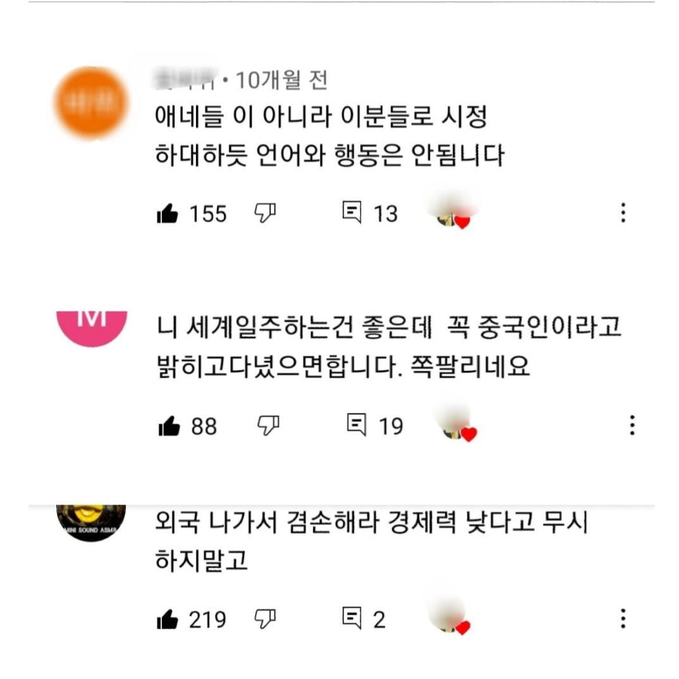Open more options for the 155-like comment

click(x=623, y=212)
